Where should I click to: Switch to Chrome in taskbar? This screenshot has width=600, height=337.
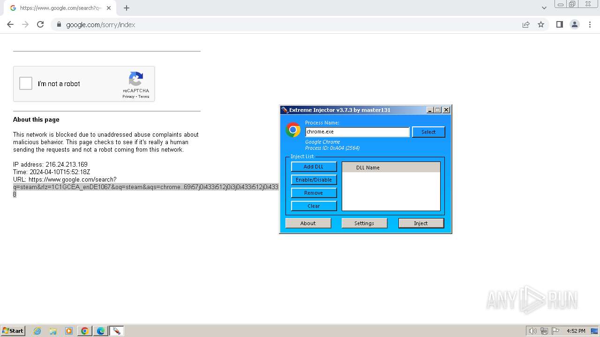click(x=85, y=331)
